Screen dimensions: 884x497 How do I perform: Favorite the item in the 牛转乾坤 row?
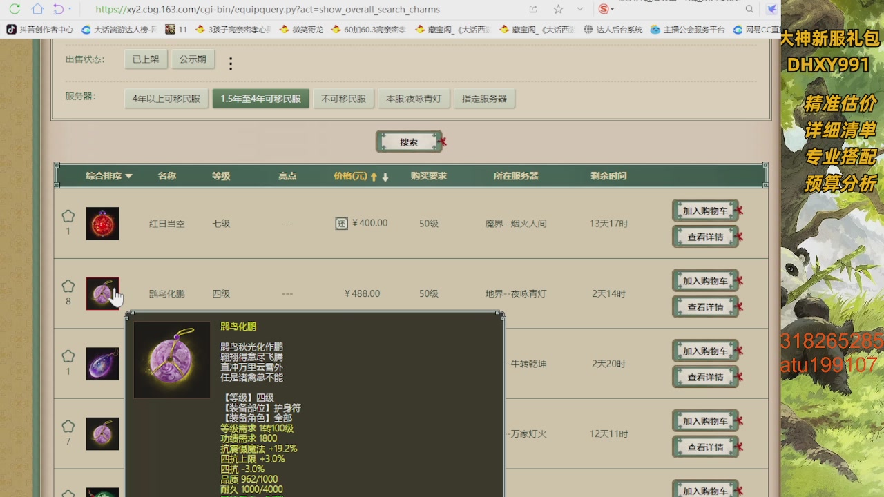click(x=68, y=357)
